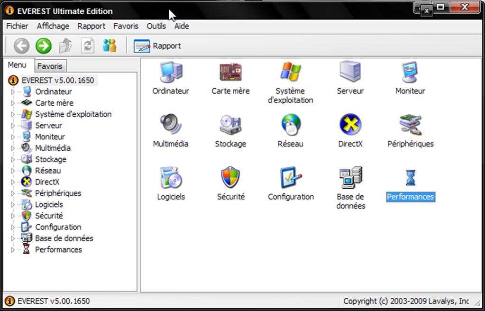The height and width of the screenshot is (311, 485).
Task: Click the green Forward arrow toolbar button
Action: point(43,46)
